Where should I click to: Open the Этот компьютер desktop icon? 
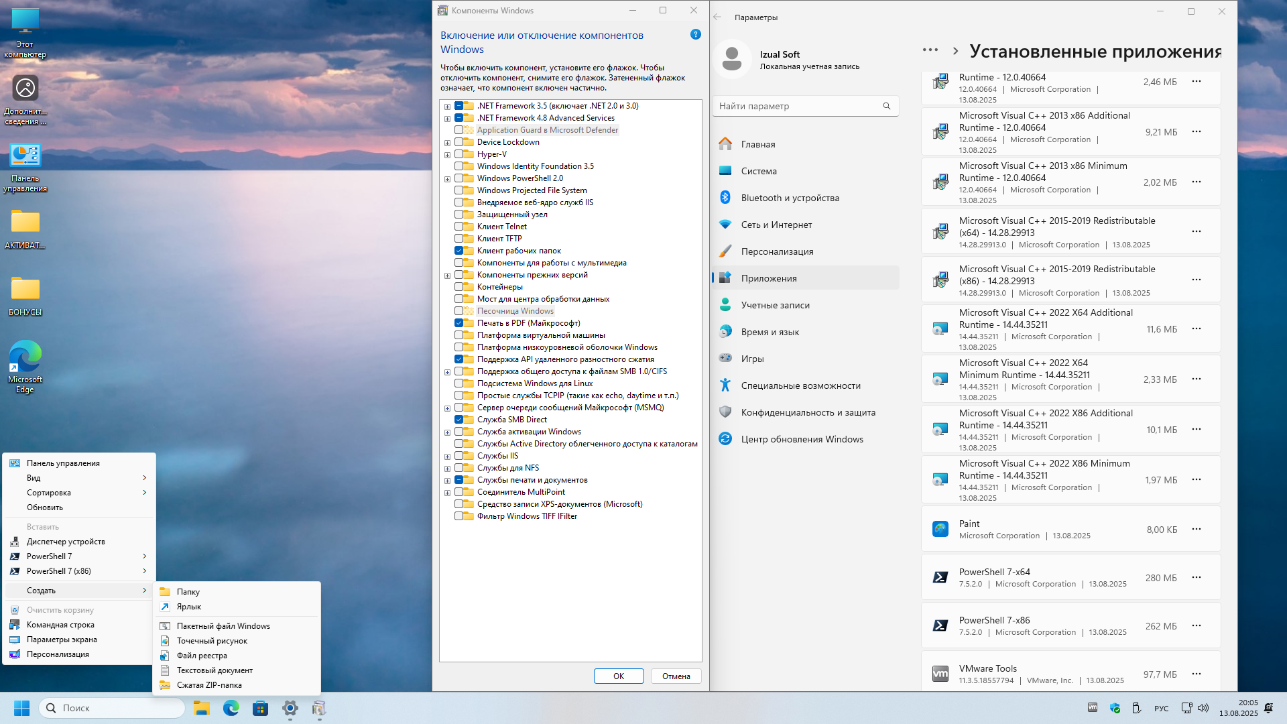pos(25,34)
